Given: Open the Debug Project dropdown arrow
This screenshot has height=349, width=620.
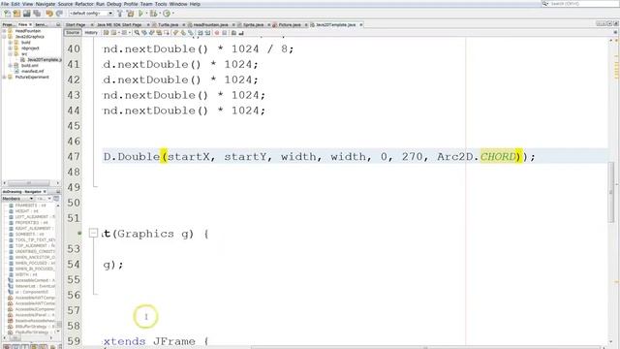Looking at the screenshot, I should point(160,14).
